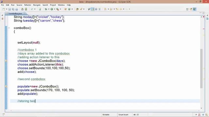
Task: Open the Project menu
Action: coord(53,5)
